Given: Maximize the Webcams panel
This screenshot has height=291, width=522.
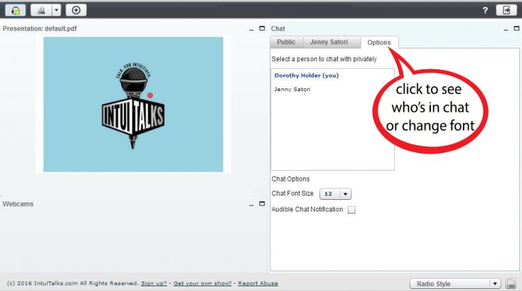Looking at the screenshot, I should tap(262, 203).
